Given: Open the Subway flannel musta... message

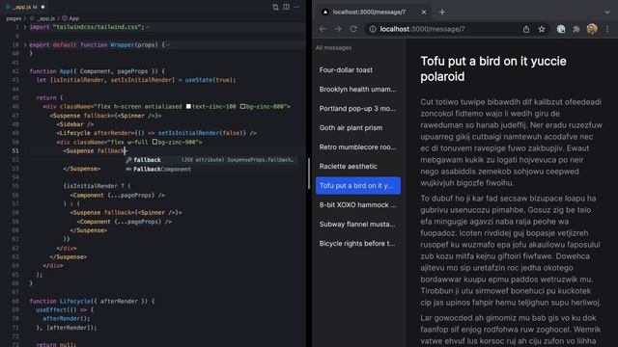Looking at the screenshot, I should (358, 225).
